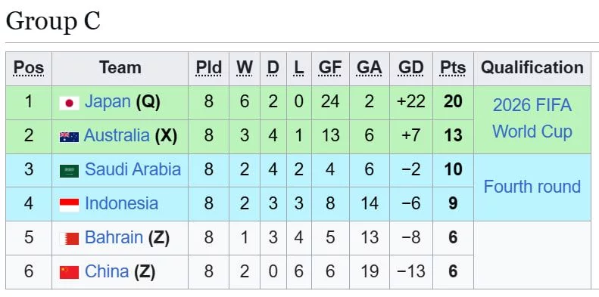Open the Bahrain team link

(x=114, y=237)
